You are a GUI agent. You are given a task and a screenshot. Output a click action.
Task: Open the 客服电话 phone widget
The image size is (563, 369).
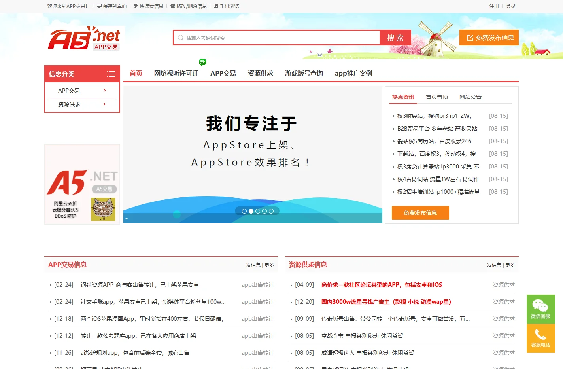[541, 338]
